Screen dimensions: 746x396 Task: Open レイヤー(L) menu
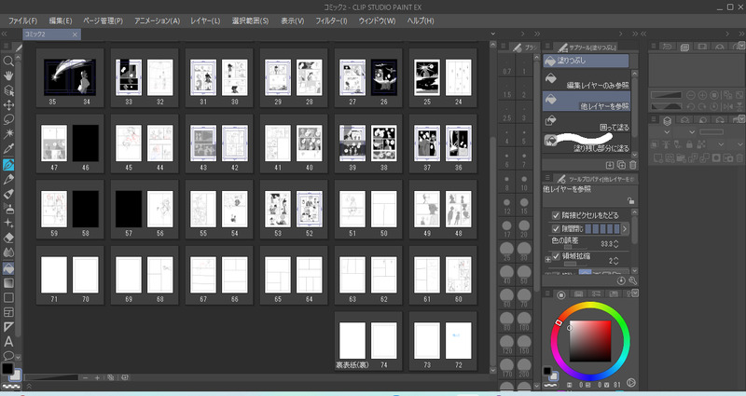(x=205, y=20)
